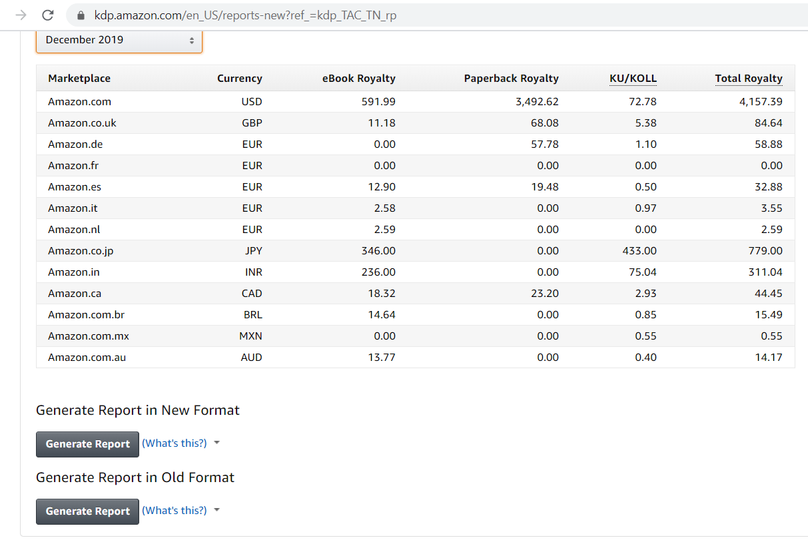Click the INR currency cell
Screen dimensions: 808x550
point(254,272)
